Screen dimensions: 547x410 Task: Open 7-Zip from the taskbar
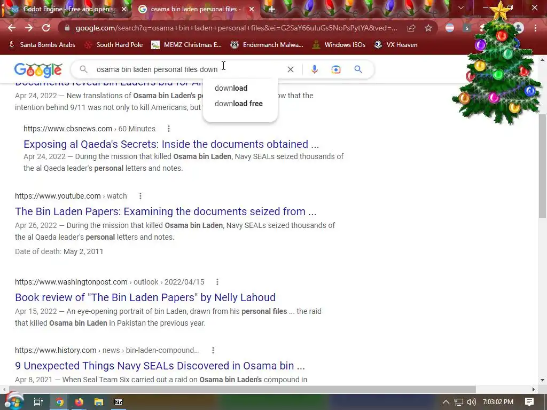point(119,402)
